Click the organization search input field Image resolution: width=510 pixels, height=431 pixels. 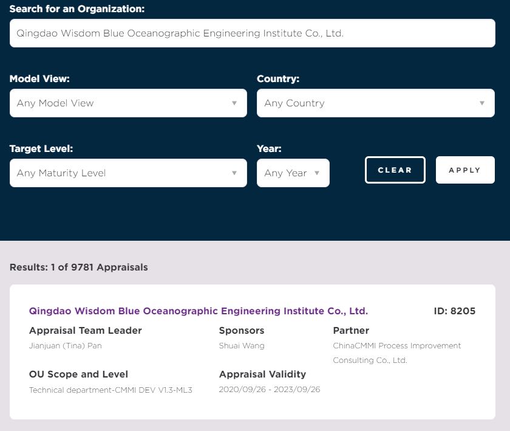(x=253, y=33)
